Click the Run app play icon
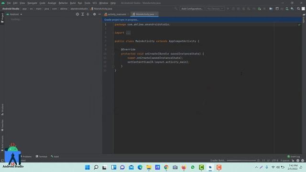 [x=228, y=9]
